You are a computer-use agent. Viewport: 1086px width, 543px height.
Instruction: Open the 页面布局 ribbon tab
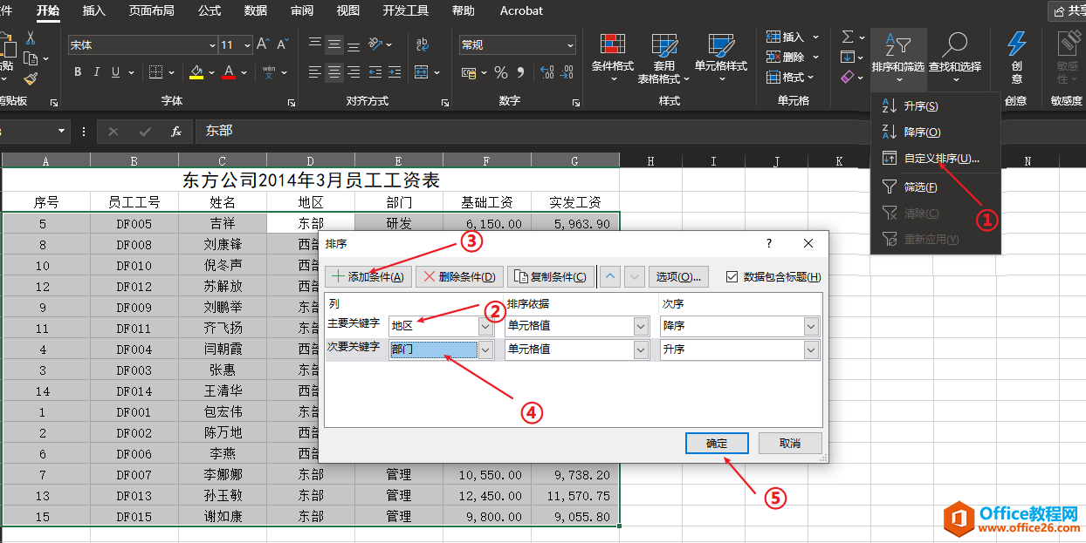pyautogui.click(x=151, y=11)
